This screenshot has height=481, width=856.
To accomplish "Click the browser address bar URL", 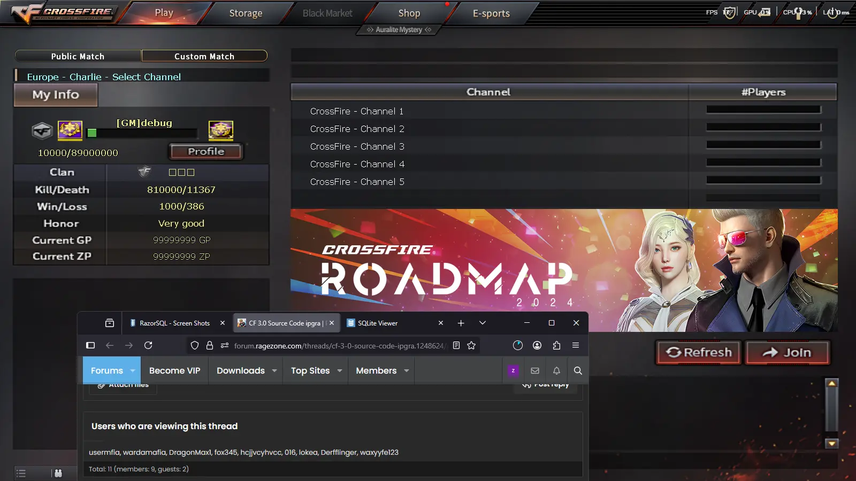I will click(339, 346).
